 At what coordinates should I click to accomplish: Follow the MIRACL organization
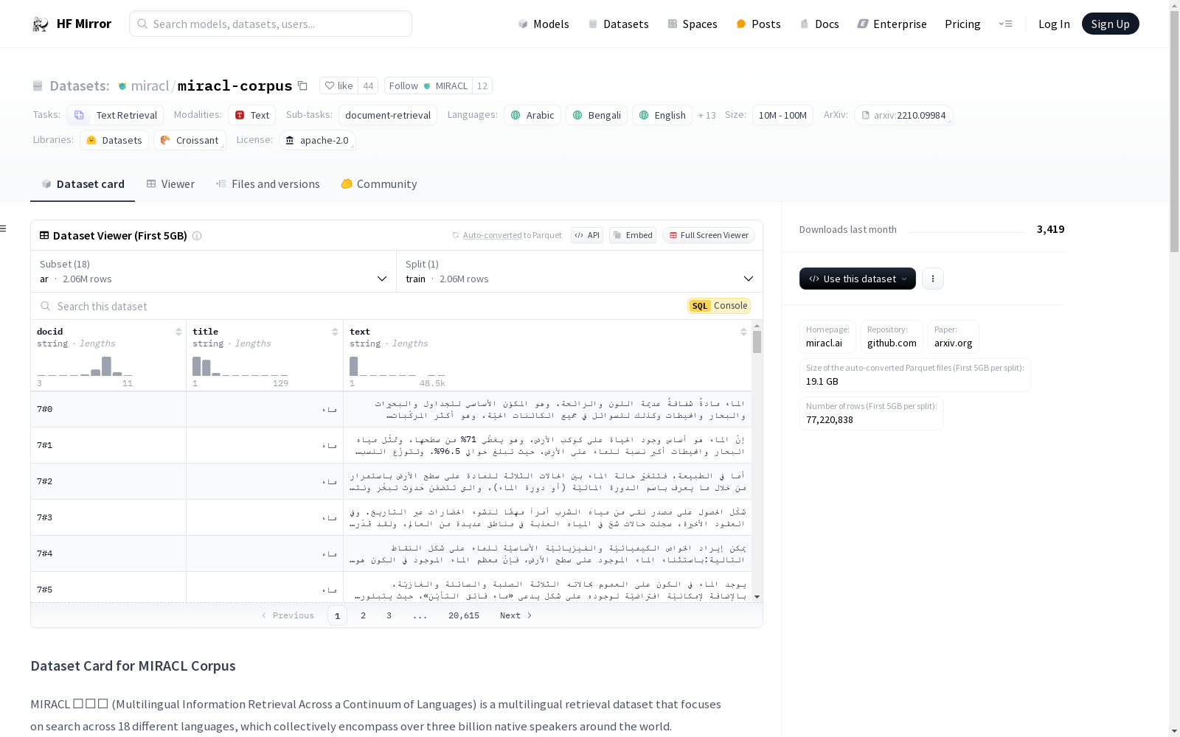pos(428,85)
